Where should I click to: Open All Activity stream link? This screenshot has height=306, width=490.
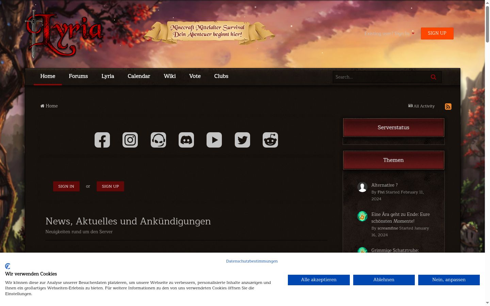[422, 106]
